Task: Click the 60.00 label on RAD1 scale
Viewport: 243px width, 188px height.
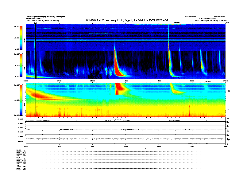Action: coord(17,54)
